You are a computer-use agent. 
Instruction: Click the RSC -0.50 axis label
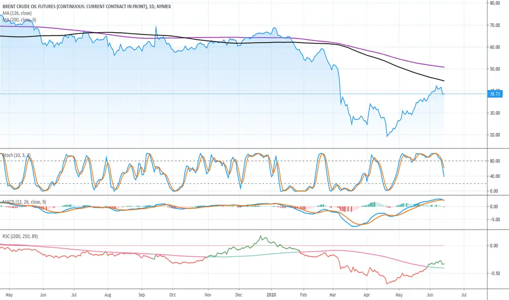coord(494,273)
